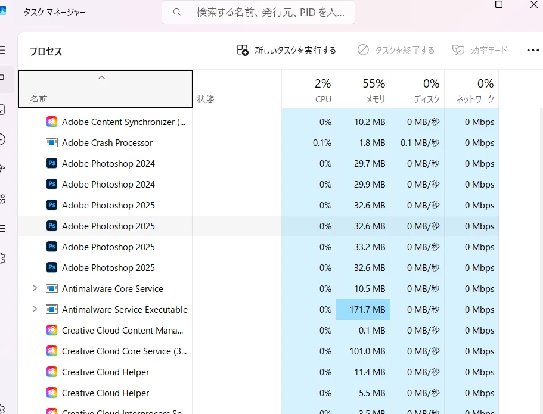Select Adobe Photoshop 2024 name using 29.7 MB

[108, 163]
